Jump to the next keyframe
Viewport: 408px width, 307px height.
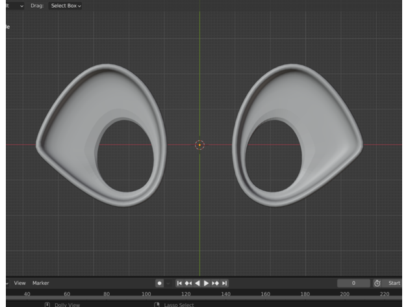click(x=216, y=284)
